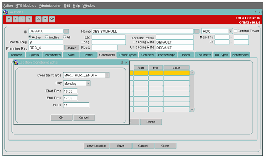Image resolution: width=266 pixels, height=160 pixels.
Task: Select the Inactive radio button
Action: (47, 37)
